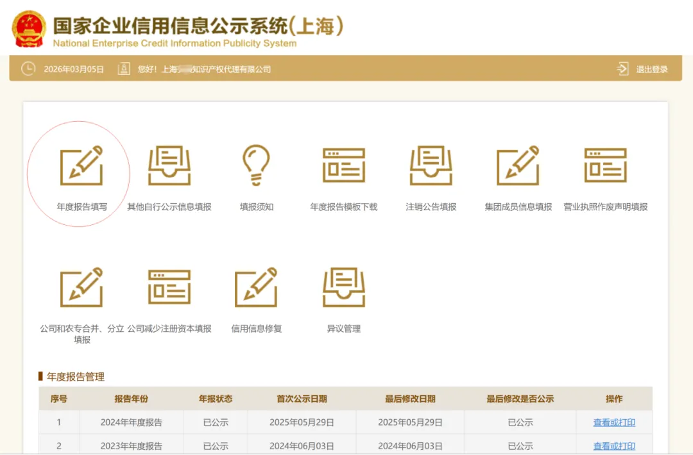The height and width of the screenshot is (455, 693).
Task: Open the 年度报告模板下载 icon
Action: click(x=344, y=165)
